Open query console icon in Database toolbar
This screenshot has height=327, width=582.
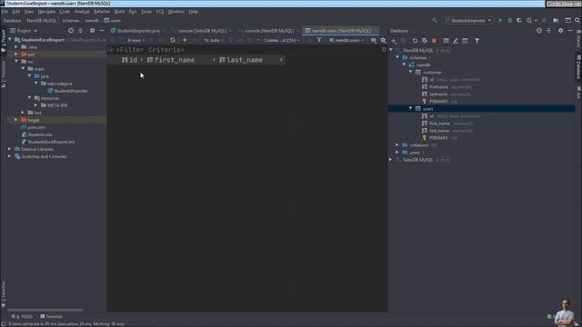click(x=465, y=40)
